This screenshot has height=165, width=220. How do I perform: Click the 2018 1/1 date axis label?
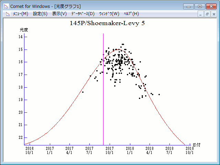click(130, 150)
